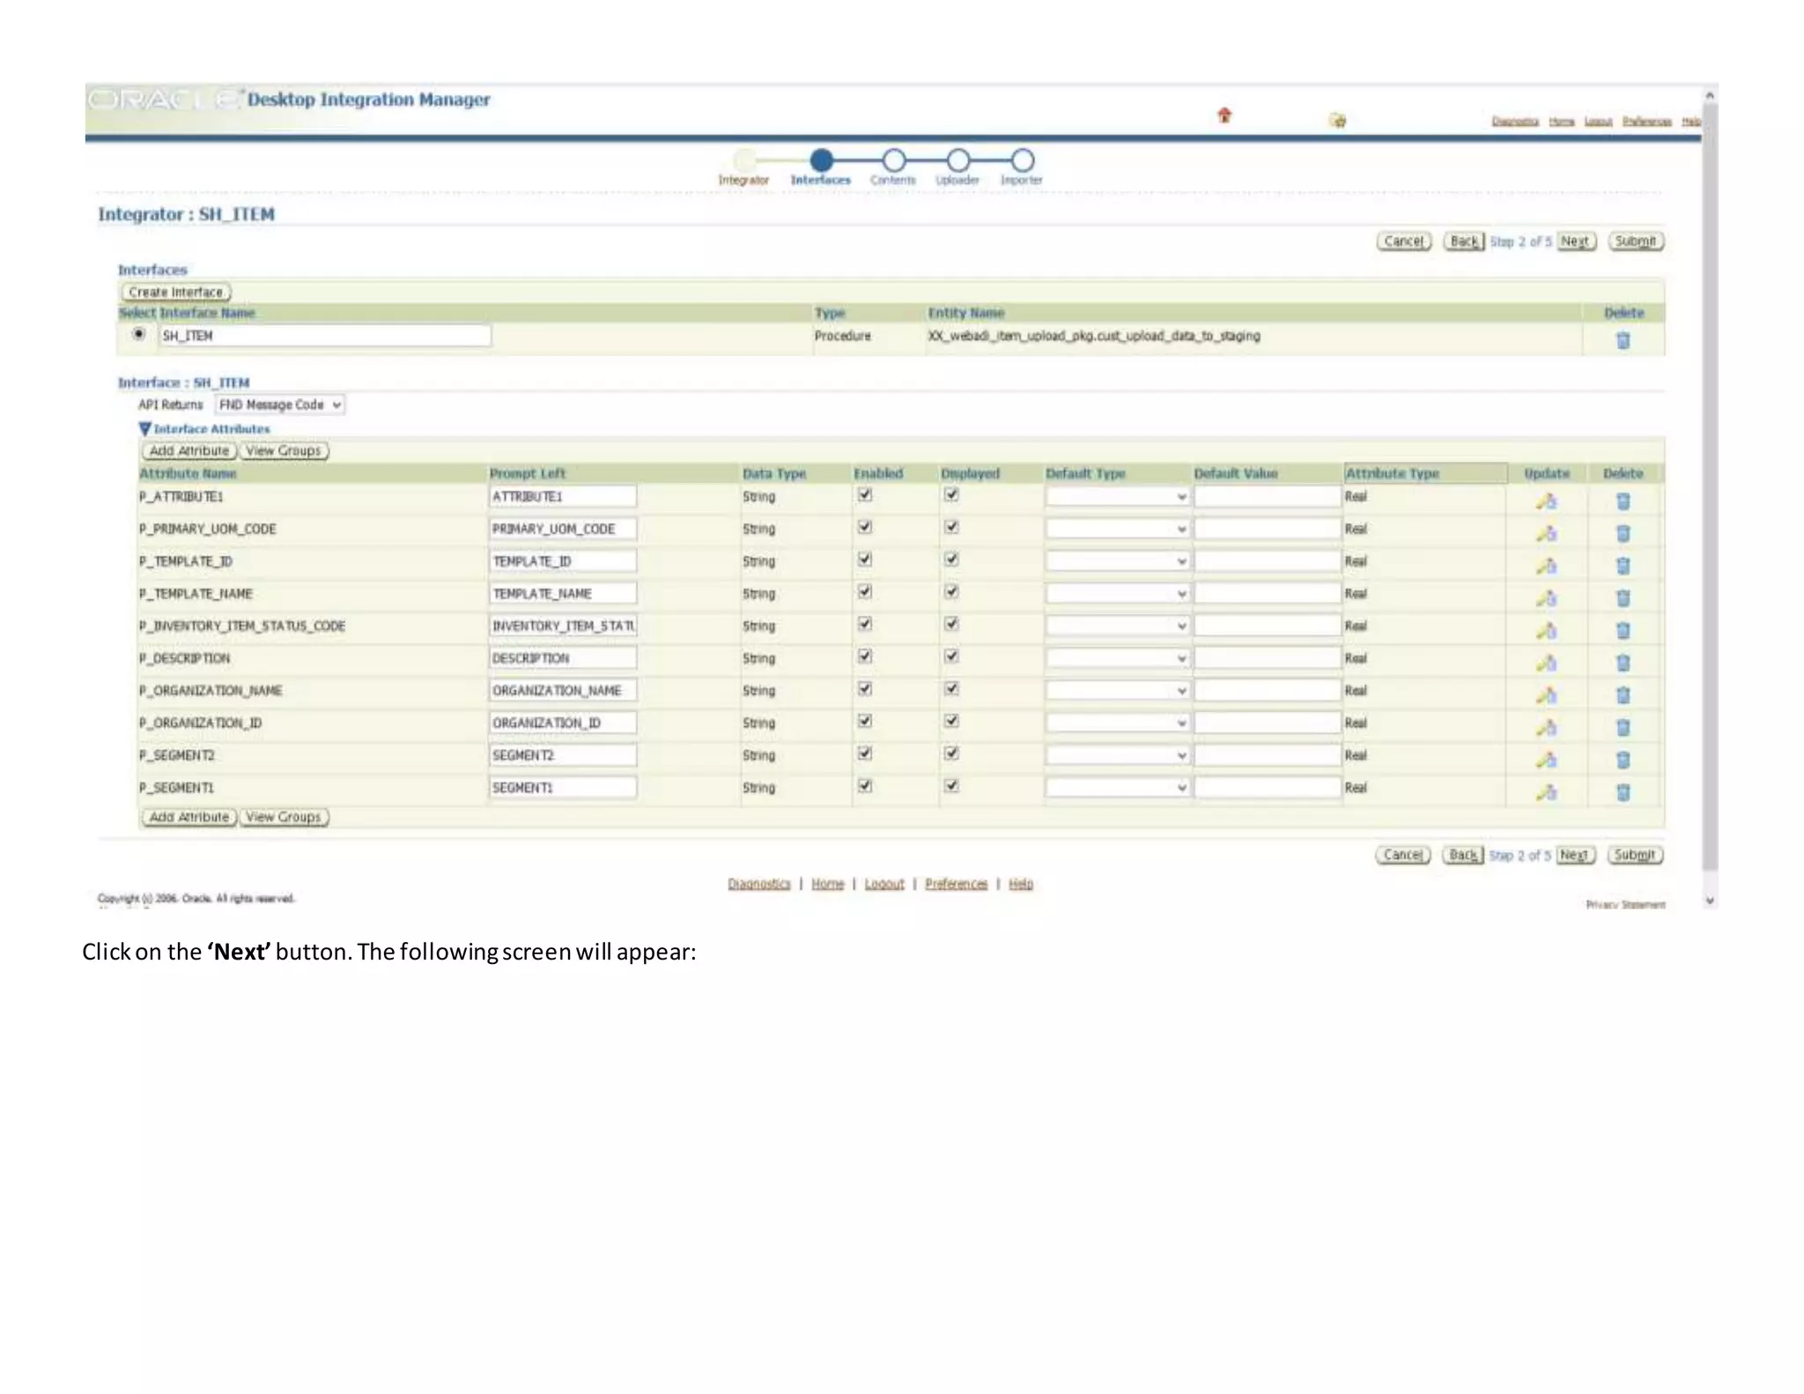This screenshot has height=1394, width=1804.
Task: Click update icon for P_DESCRIPTION row
Action: (1546, 663)
